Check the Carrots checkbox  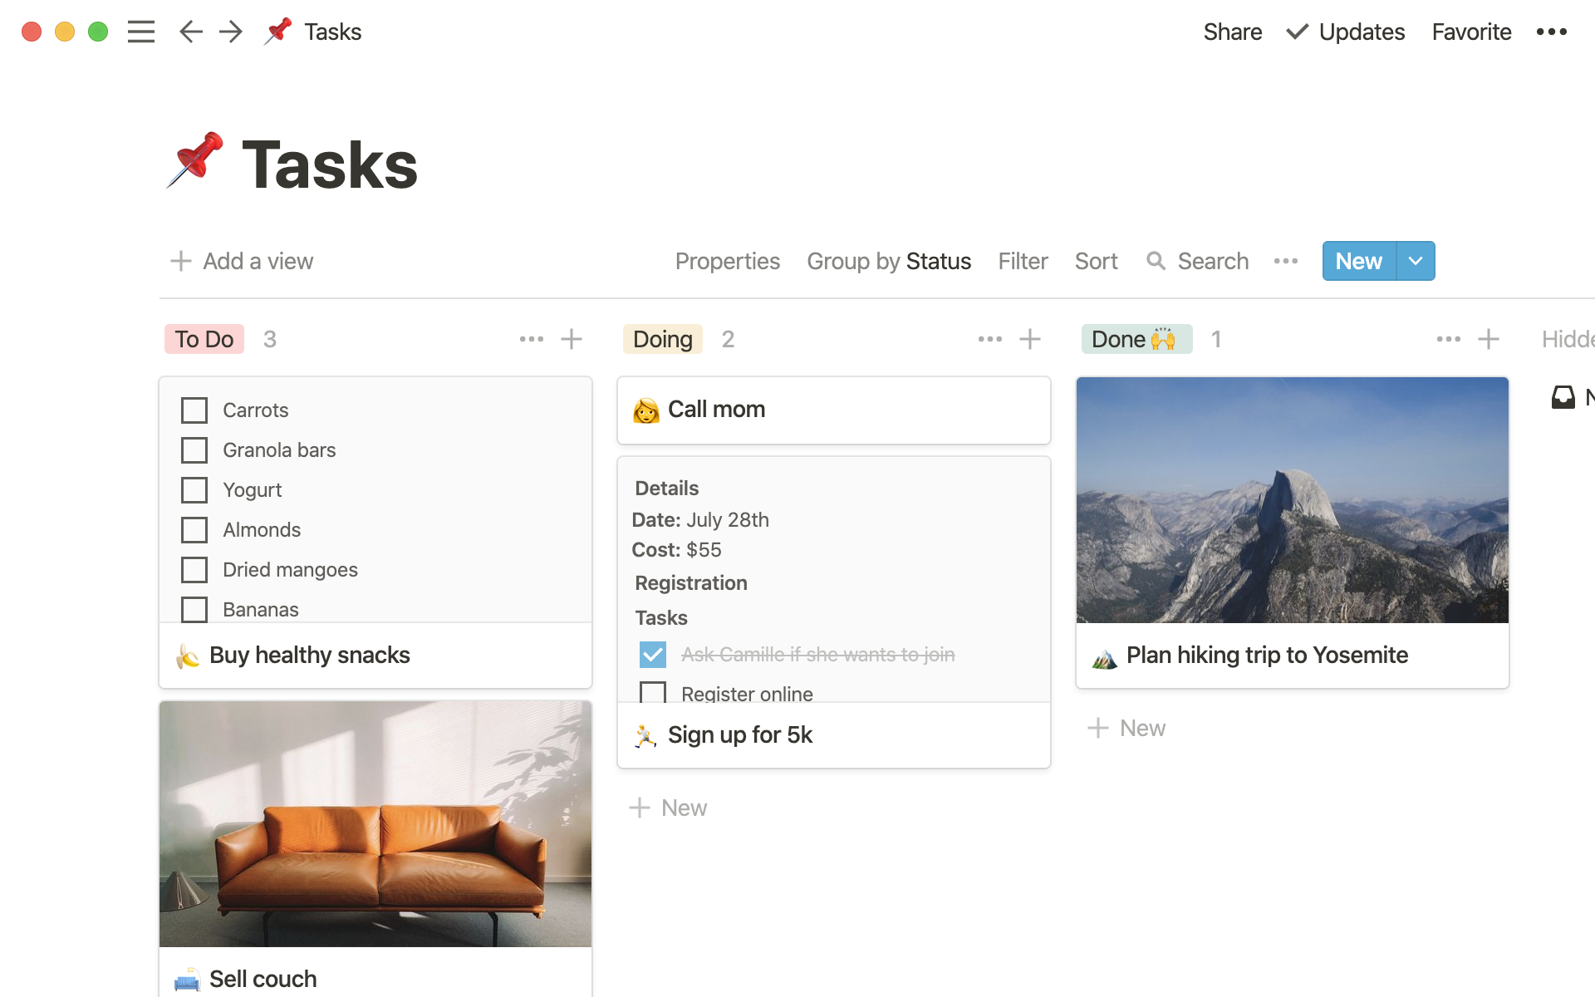tap(194, 410)
